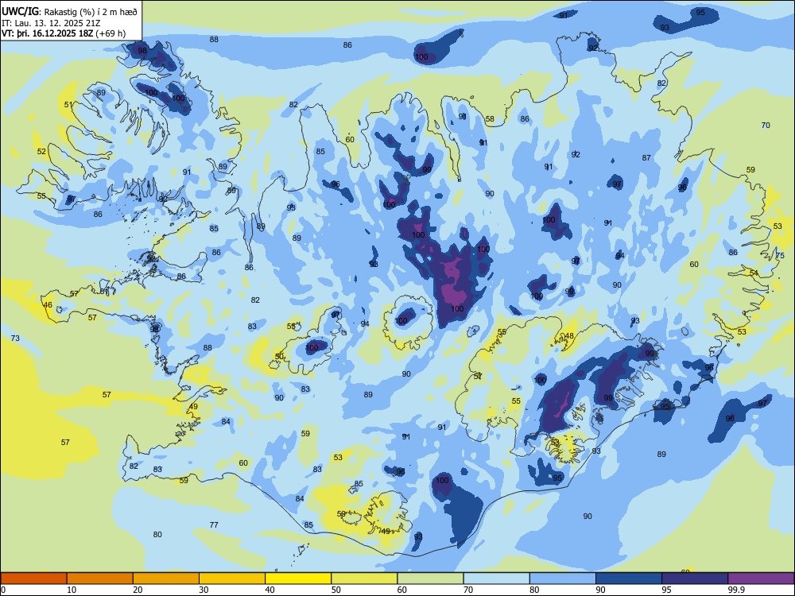Click legend tick label '10'
795x596 pixels.
point(72,590)
